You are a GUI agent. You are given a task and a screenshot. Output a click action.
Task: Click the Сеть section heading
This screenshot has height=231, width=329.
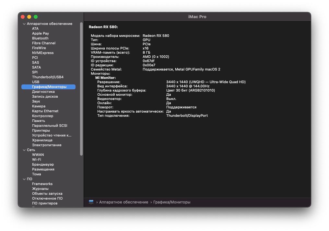[x=31, y=150]
